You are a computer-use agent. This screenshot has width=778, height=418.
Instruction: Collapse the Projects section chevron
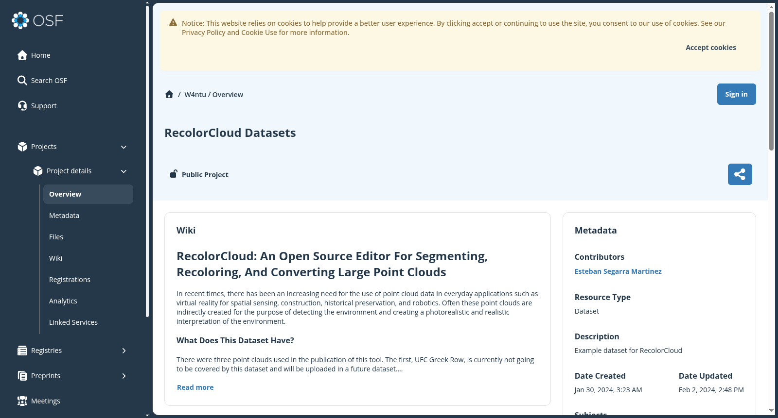[124, 147]
